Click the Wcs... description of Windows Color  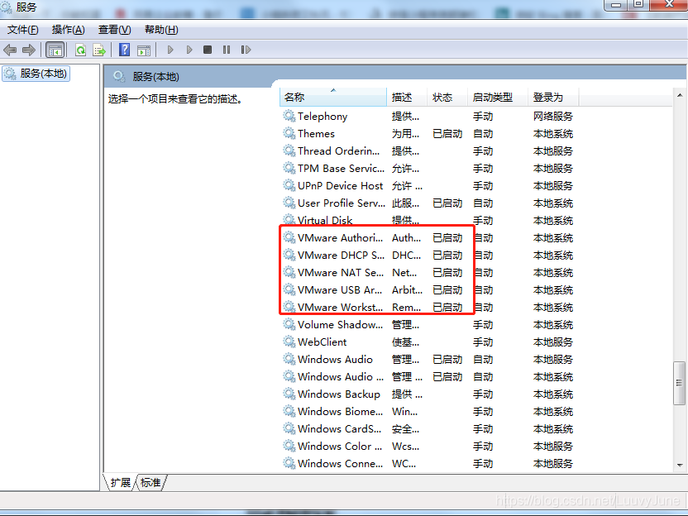405,447
